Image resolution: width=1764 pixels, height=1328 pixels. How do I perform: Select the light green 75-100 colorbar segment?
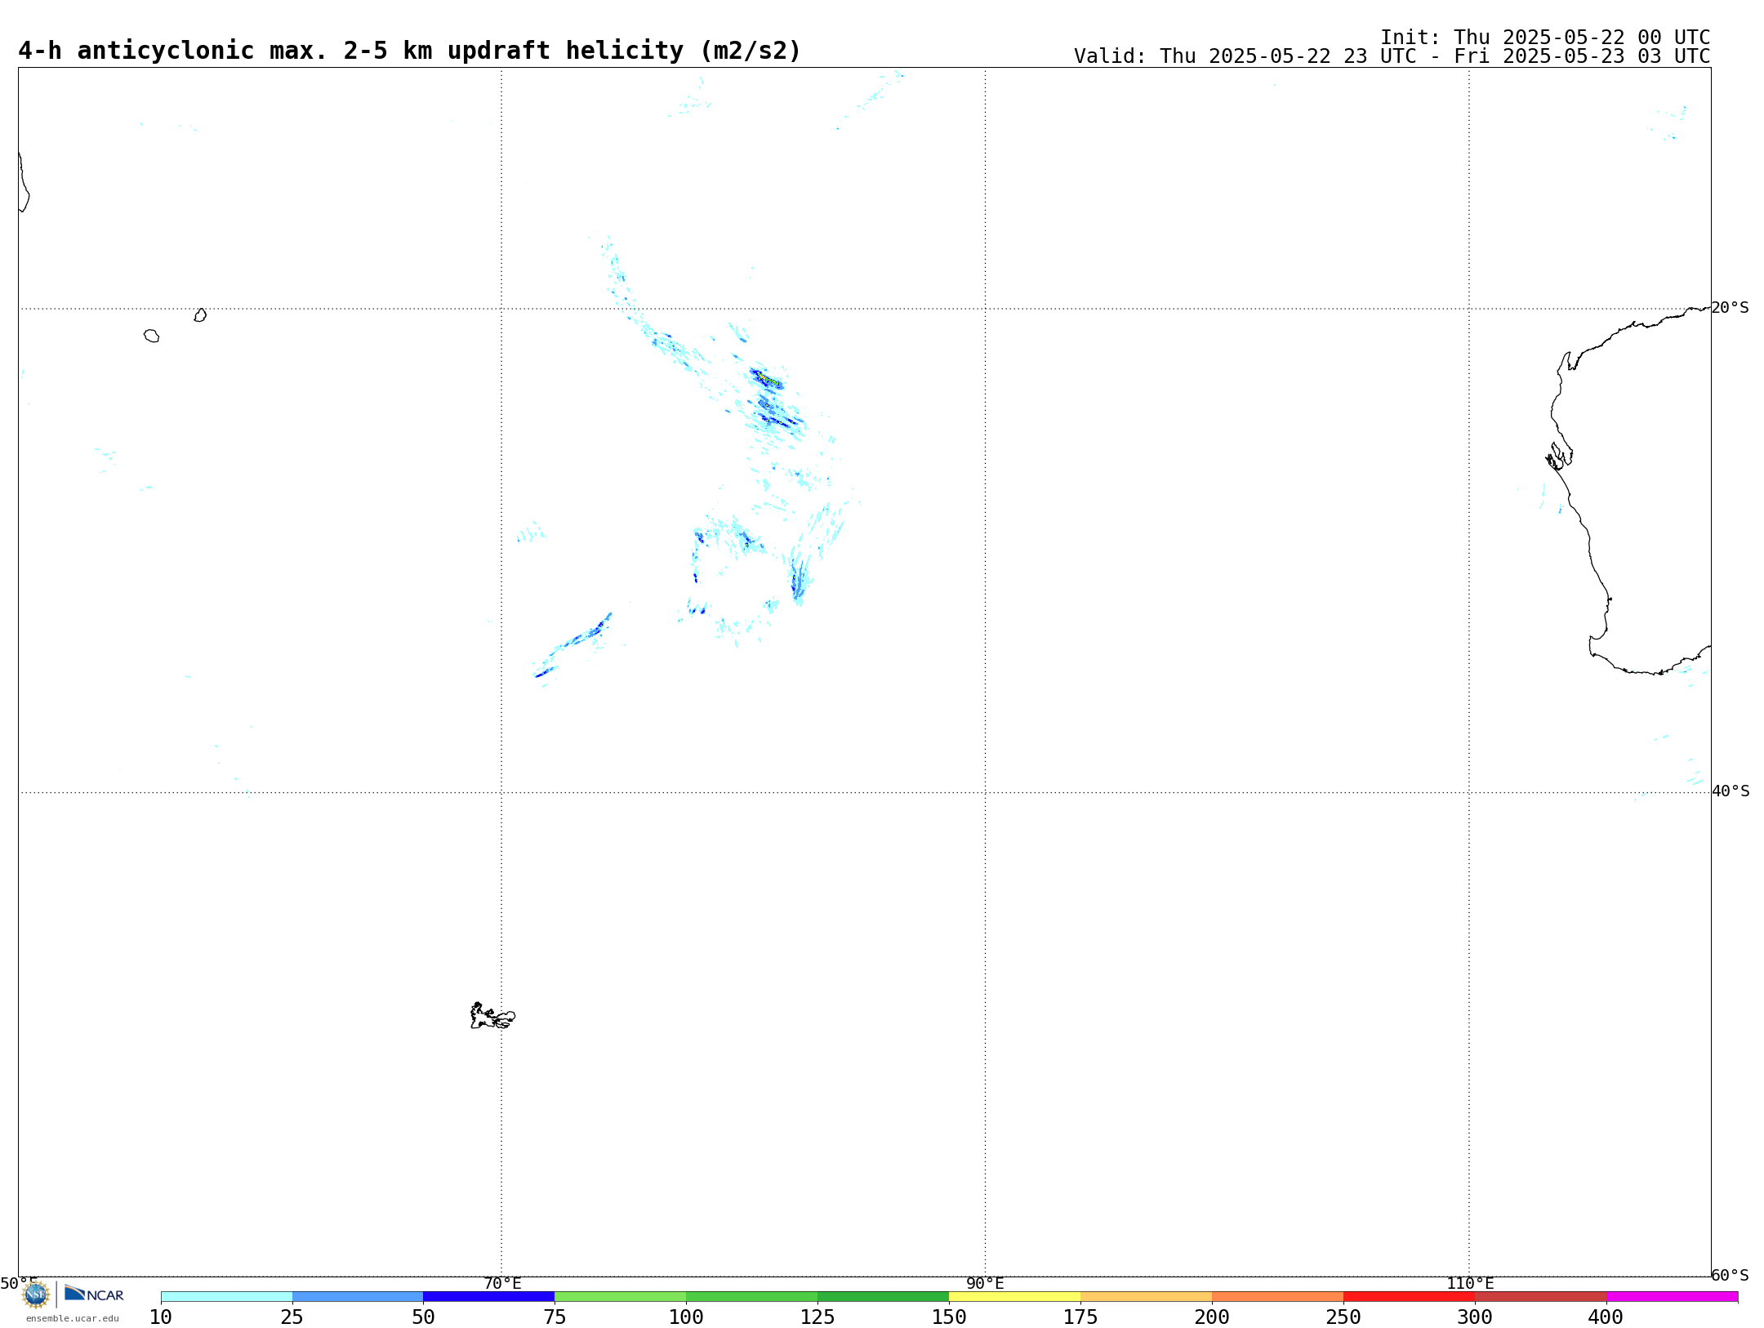click(620, 1296)
